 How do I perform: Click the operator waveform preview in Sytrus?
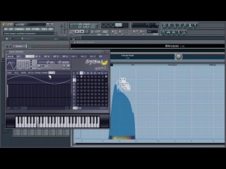click(12, 64)
